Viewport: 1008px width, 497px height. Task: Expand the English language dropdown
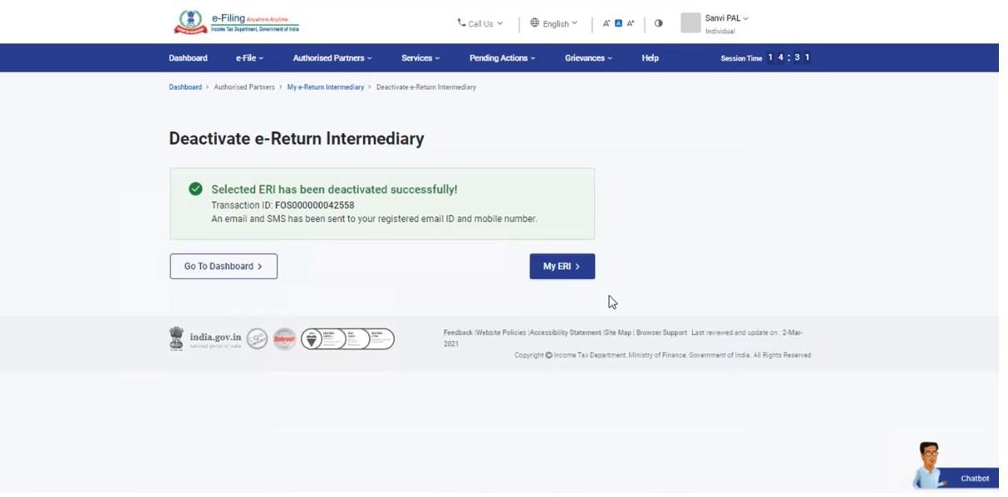pyautogui.click(x=553, y=23)
